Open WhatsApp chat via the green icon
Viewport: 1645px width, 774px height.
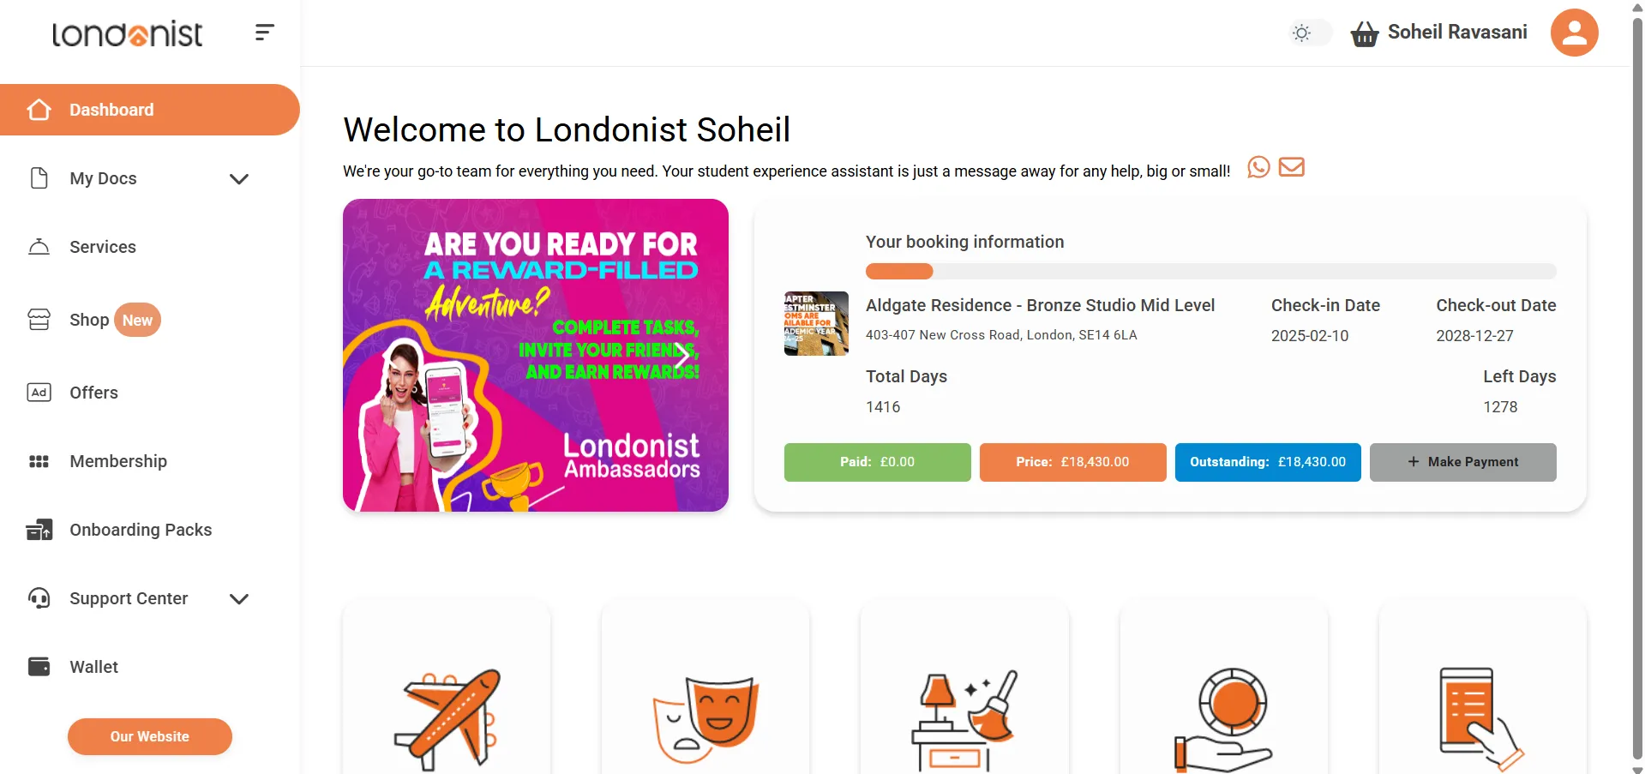1258,167
